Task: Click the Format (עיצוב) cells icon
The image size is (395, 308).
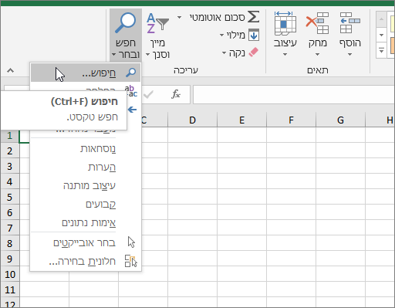Action: [x=285, y=23]
